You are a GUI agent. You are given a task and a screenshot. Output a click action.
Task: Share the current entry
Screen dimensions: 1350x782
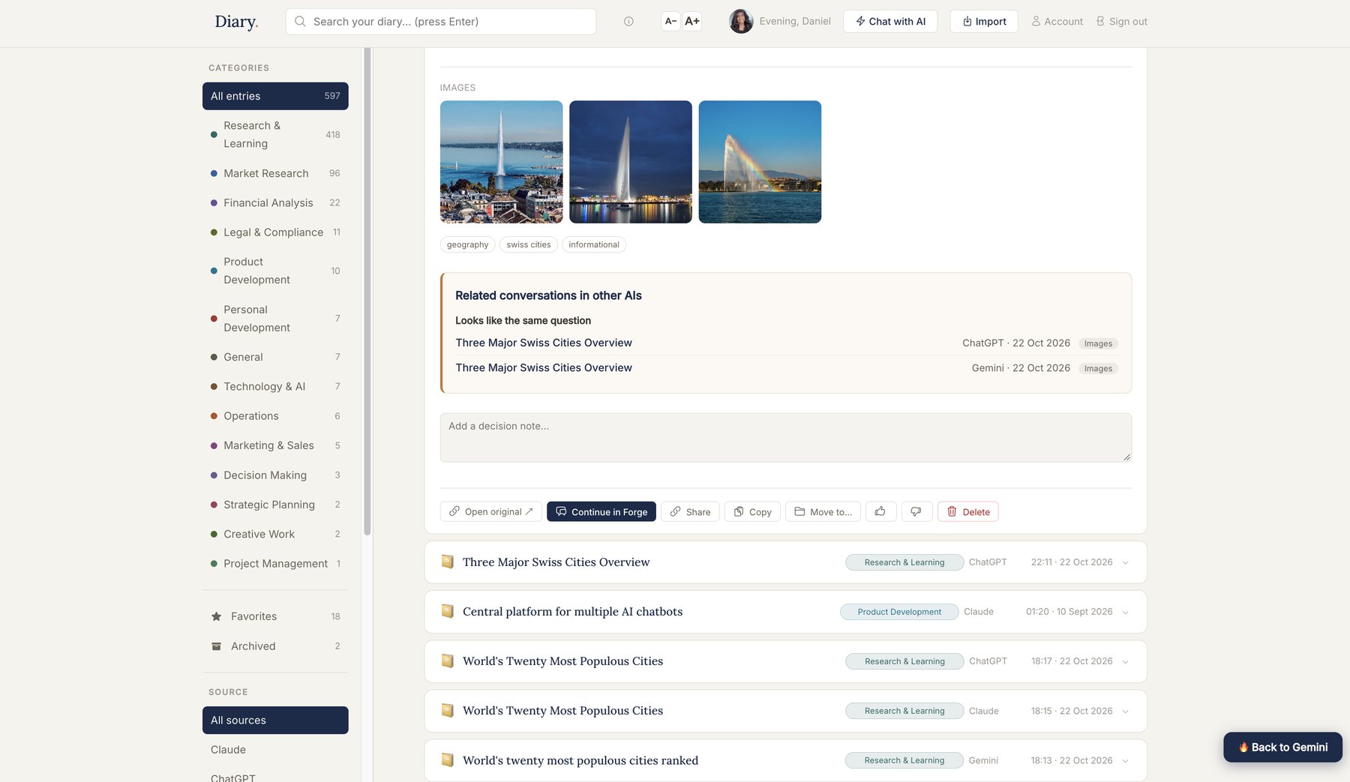[690, 511]
